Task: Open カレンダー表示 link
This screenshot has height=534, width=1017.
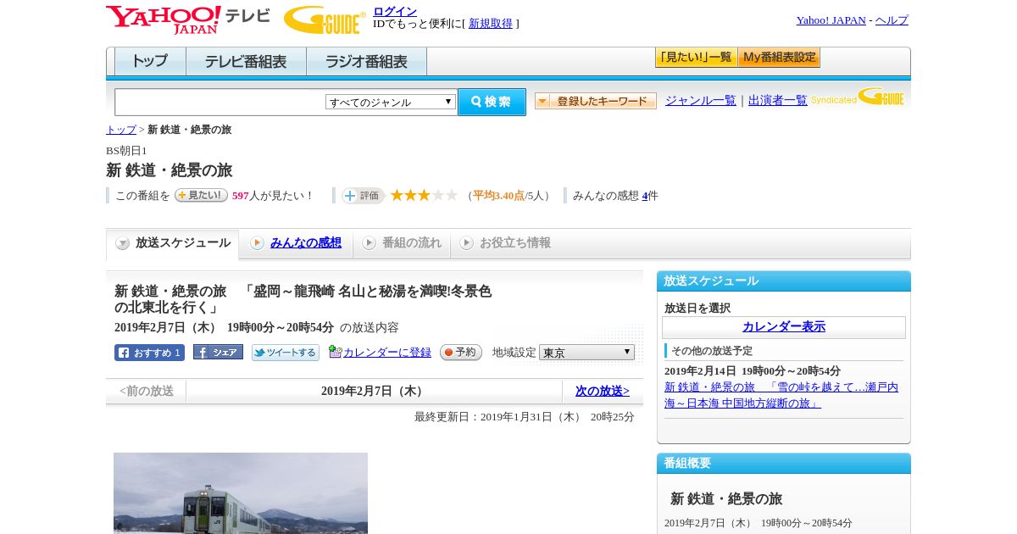Action: [784, 327]
